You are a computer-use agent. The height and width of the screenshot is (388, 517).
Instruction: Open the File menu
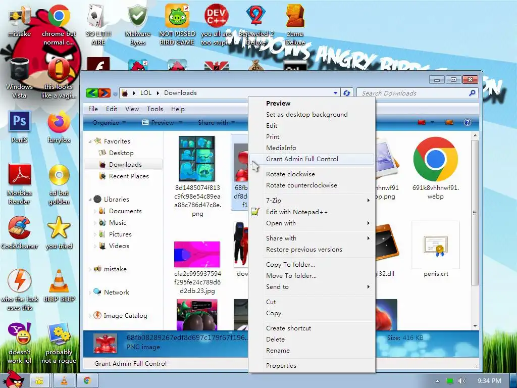[x=93, y=109]
